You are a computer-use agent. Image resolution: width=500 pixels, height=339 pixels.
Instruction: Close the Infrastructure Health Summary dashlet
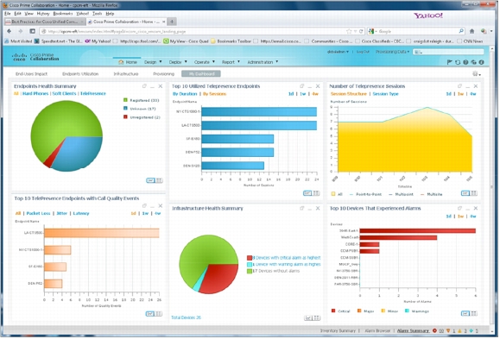pos(318,208)
